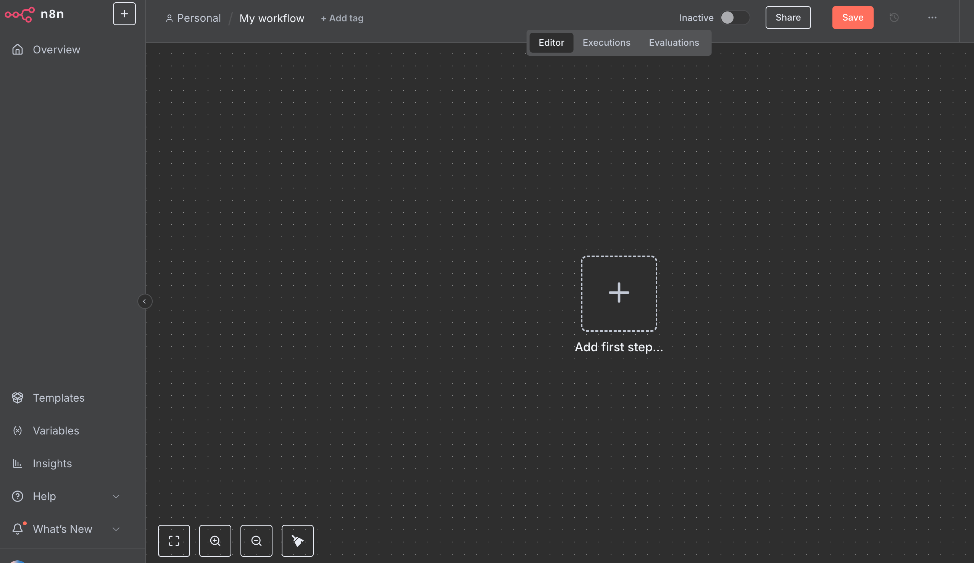
Task: Click the plus create button in sidebar
Action: click(124, 14)
